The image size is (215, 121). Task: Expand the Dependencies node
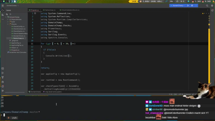pos(8,20)
